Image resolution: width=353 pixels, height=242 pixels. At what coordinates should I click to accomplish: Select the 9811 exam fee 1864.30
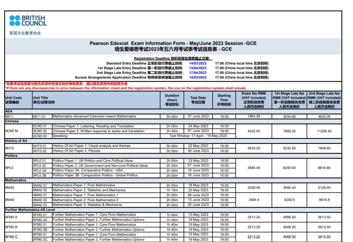click(254, 117)
